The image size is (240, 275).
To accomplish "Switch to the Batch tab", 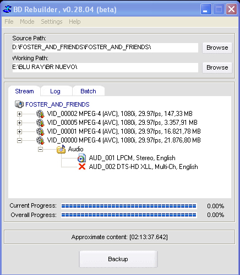I will pyautogui.click(x=89, y=91).
